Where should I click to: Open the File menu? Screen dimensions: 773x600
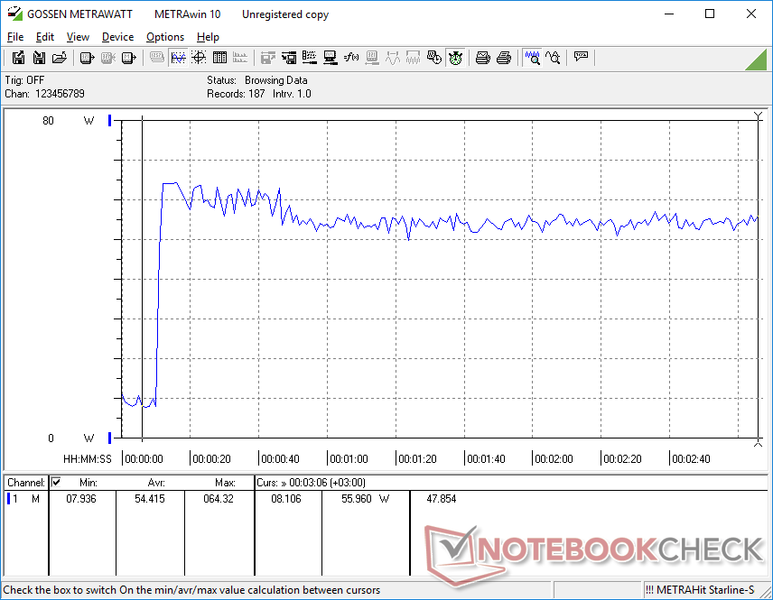coord(15,37)
